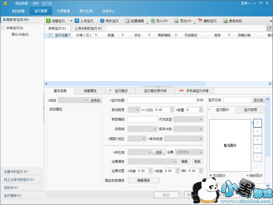Click the 上传宝贝 upload icon
The width and height of the screenshot is (273, 205).
pos(77,20)
